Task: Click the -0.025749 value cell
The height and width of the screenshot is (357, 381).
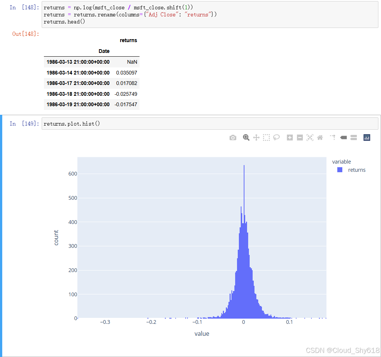Action: pyautogui.click(x=126, y=94)
